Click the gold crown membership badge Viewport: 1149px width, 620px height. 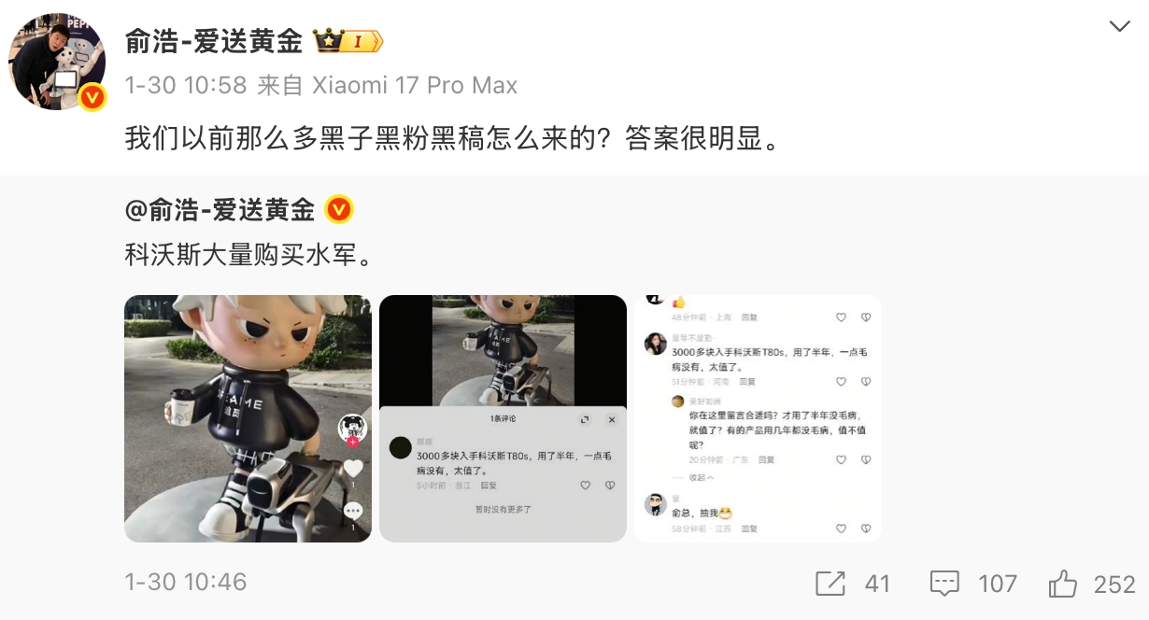click(348, 41)
